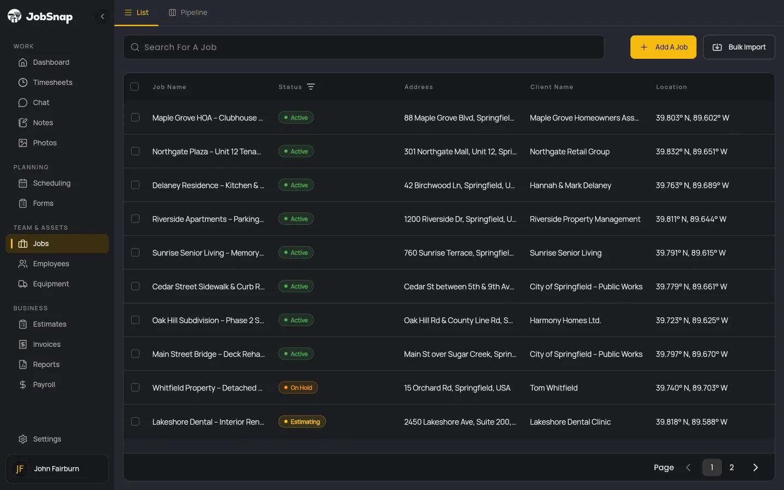This screenshot has height=490, width=784.
Task: Select the Delaney Residence row checkbox
Action: (136, 185)
